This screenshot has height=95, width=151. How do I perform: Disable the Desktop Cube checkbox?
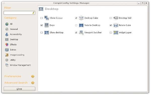76,18
